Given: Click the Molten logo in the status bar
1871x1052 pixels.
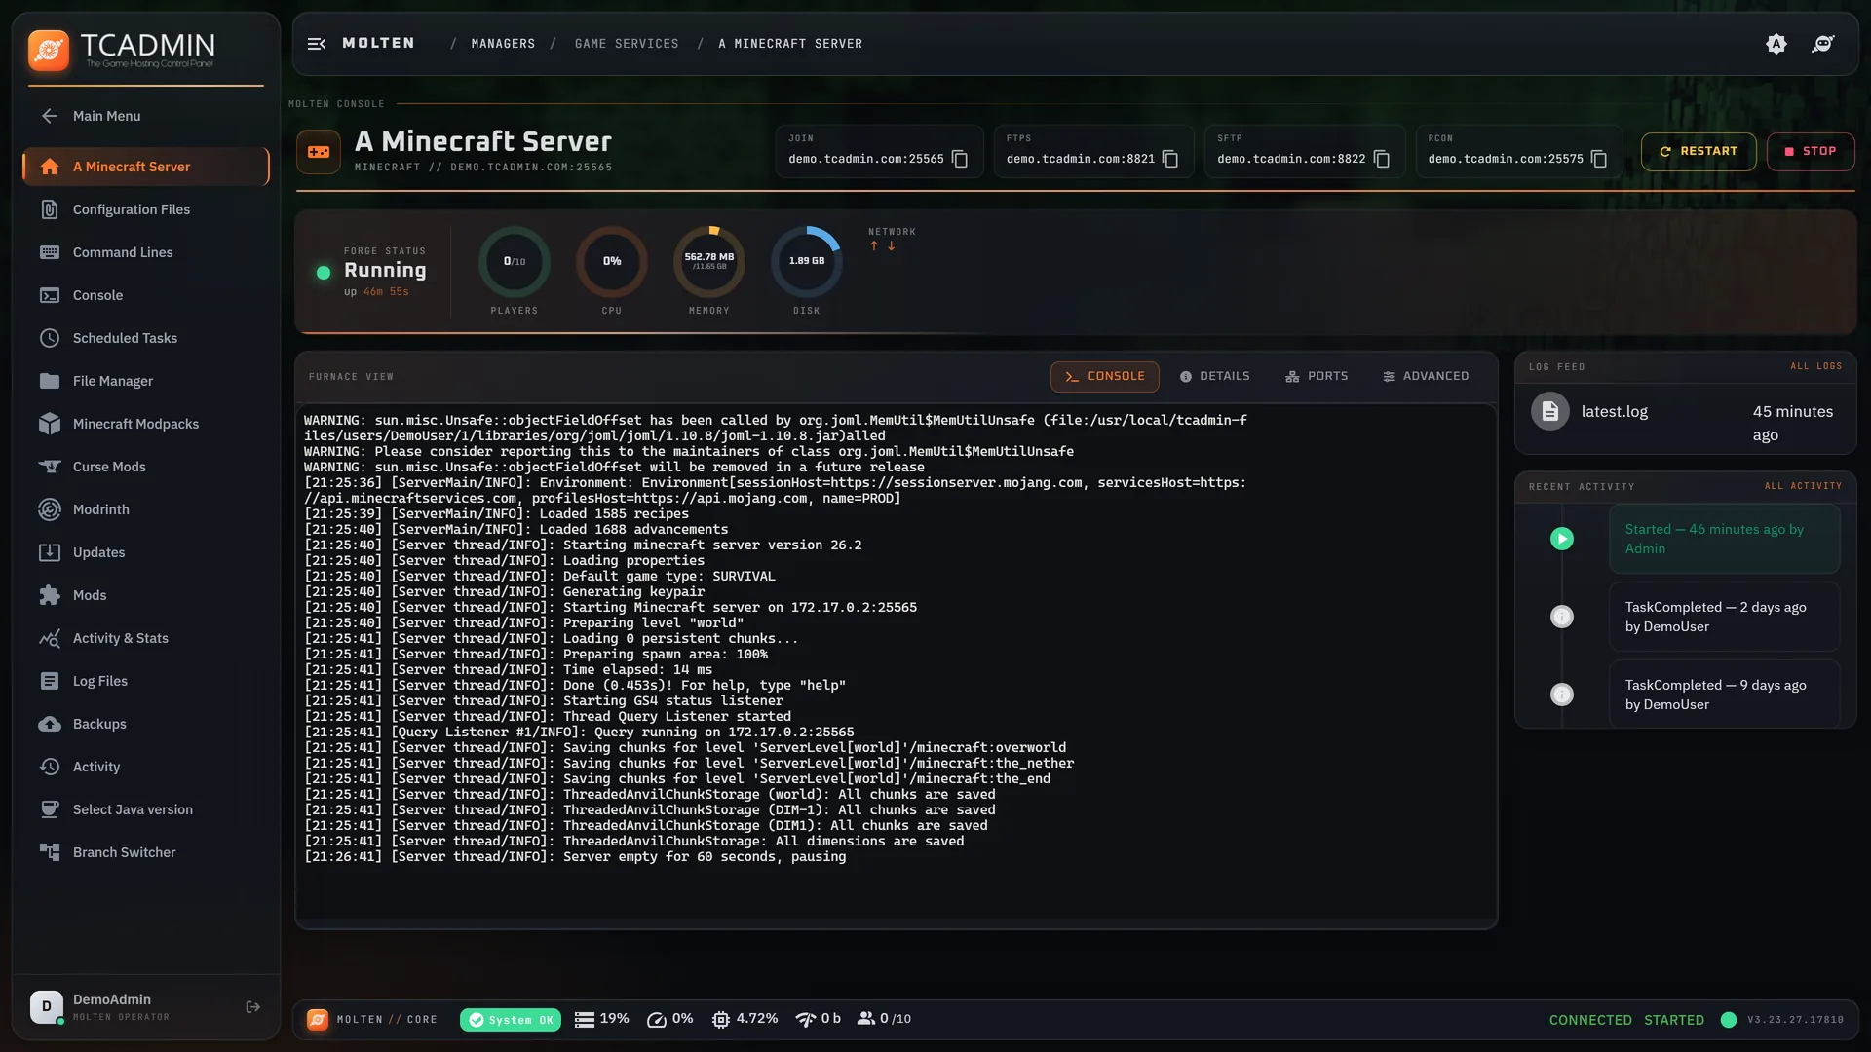Looking at the screenshot, I should [x=318, y=1020].
